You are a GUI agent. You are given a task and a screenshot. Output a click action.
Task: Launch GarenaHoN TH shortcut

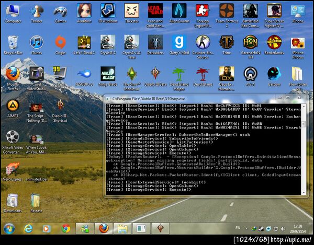coord(250,47)
